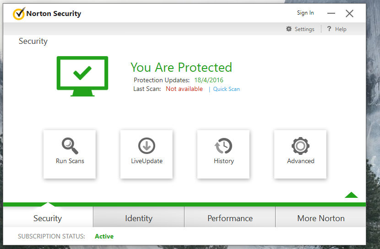Switch to the Identity tab
380x249 pixels.
[x=139, y=218]
